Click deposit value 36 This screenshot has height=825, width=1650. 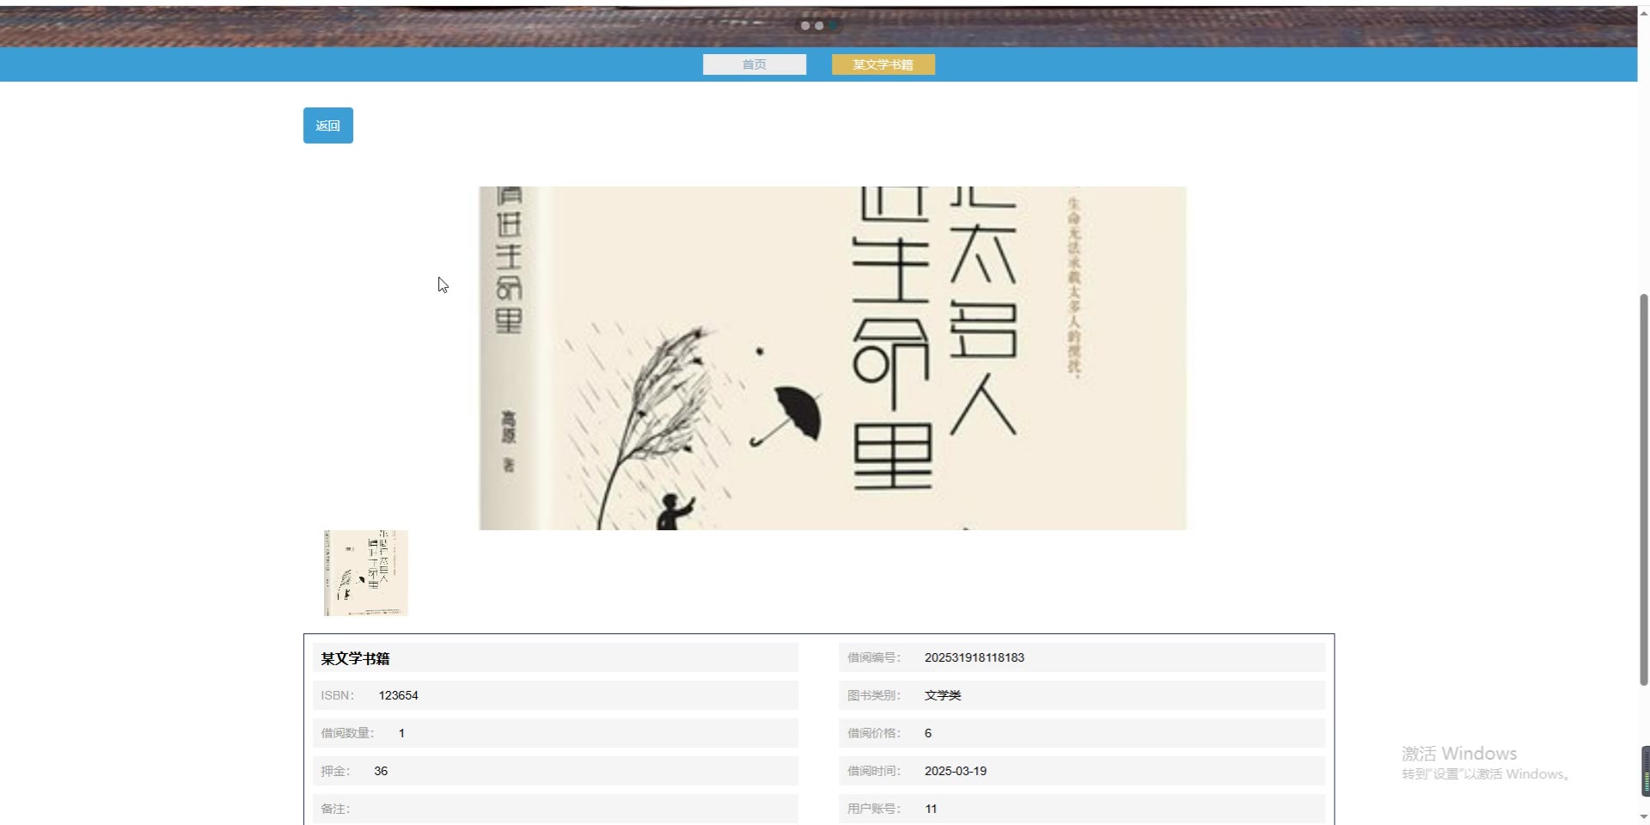381,771
